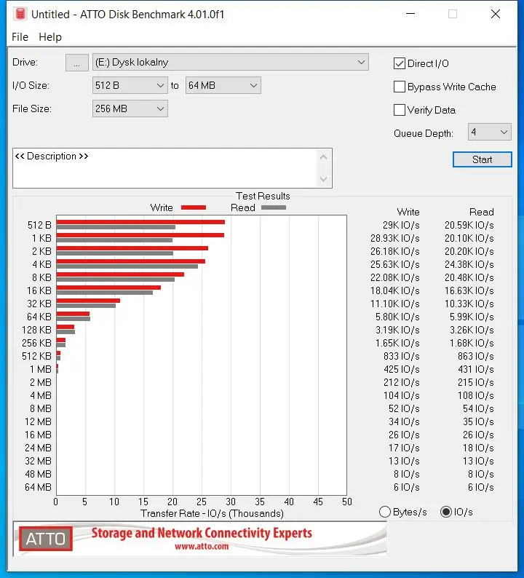Image resolution: width=524 pixels, height=578 pixels.
Task: Open the minimum I/O Size dropdown 512 B
Action: pos(130,85)
